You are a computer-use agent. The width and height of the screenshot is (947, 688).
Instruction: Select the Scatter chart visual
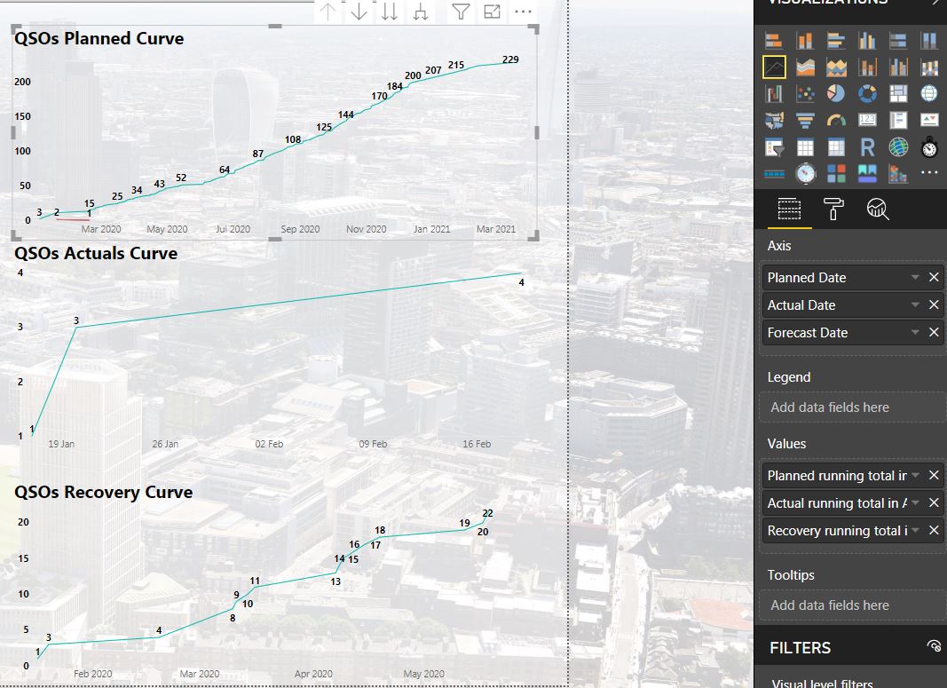click(x=805, y=93)
